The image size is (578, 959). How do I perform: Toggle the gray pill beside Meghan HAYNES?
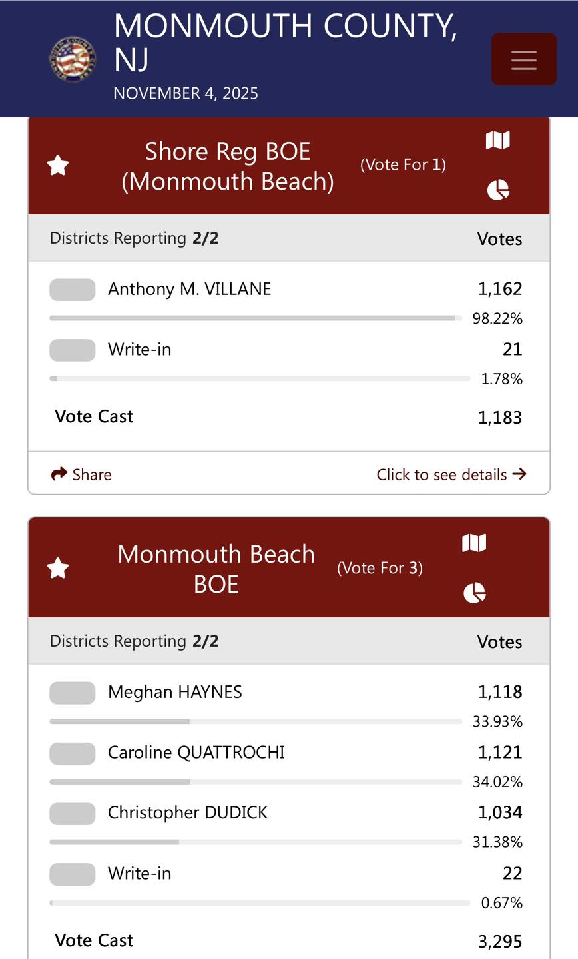click(x=73, y=693)
